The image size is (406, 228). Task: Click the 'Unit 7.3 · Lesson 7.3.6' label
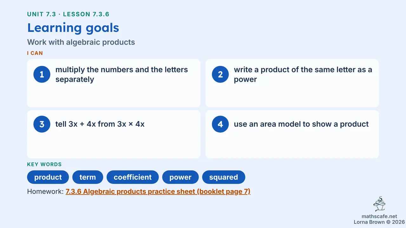pos(68,14)
